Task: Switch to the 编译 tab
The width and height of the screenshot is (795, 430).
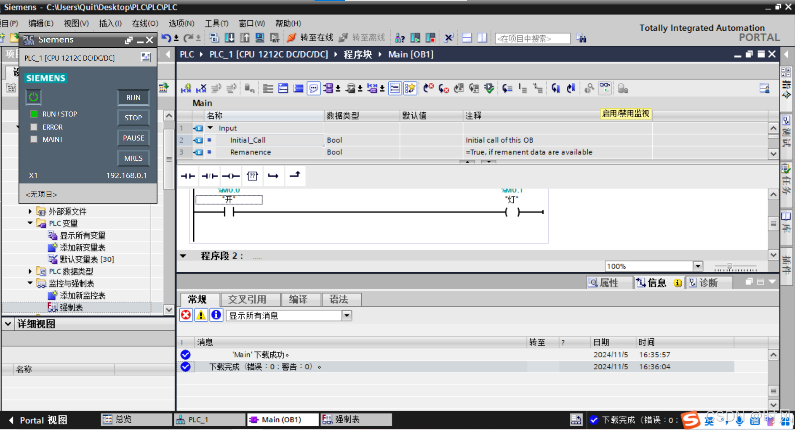Action: (301, 300)
